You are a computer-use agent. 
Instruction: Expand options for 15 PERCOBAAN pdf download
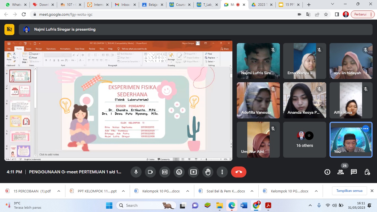coord(59,191)
